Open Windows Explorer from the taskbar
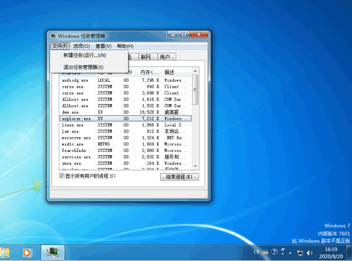Screen dimensions: 352x261 [x=5, y=253]
